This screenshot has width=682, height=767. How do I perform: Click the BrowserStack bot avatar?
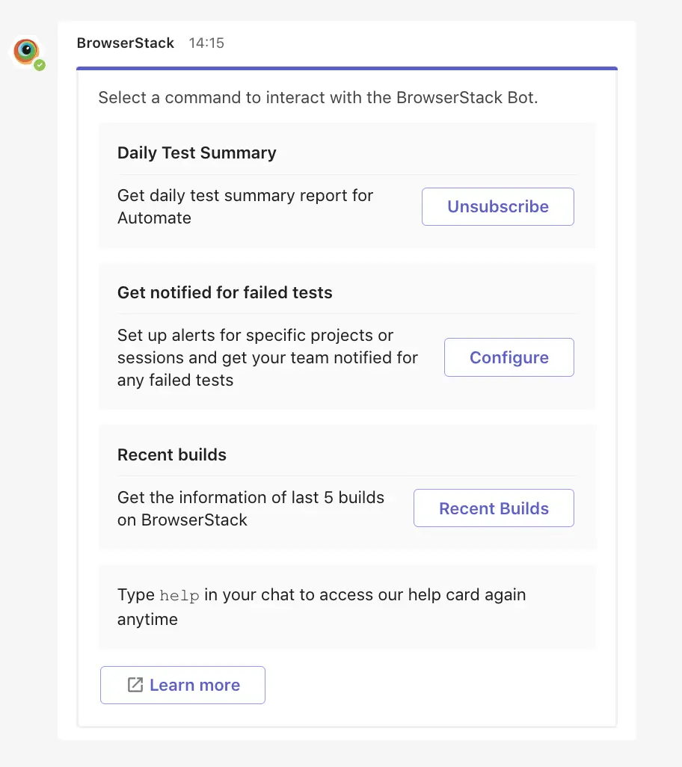tap(27, 51)
